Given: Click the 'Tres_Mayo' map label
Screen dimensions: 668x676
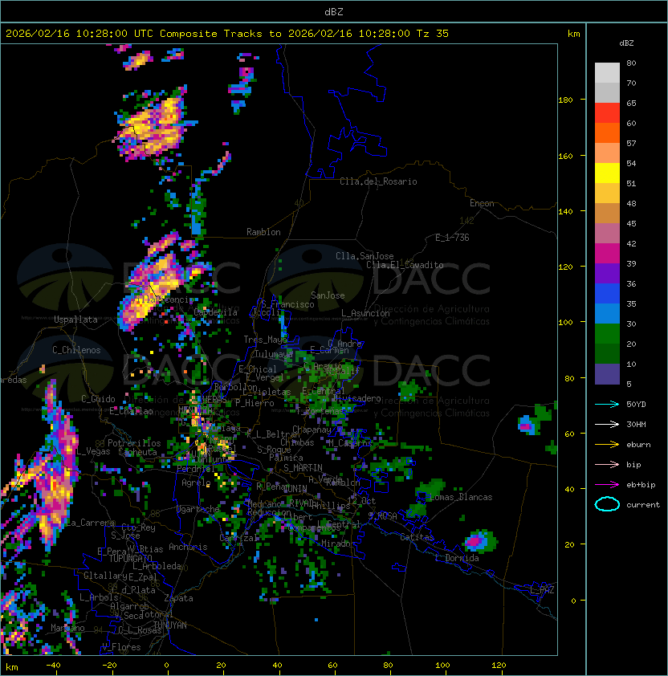Looking at the screenshot, I should [x=265, y=340].
